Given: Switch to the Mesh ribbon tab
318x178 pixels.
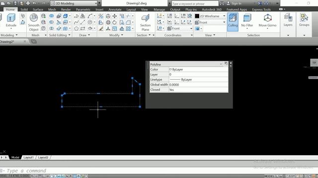Looking at the screenshot, I should click(x=52, y=9).
